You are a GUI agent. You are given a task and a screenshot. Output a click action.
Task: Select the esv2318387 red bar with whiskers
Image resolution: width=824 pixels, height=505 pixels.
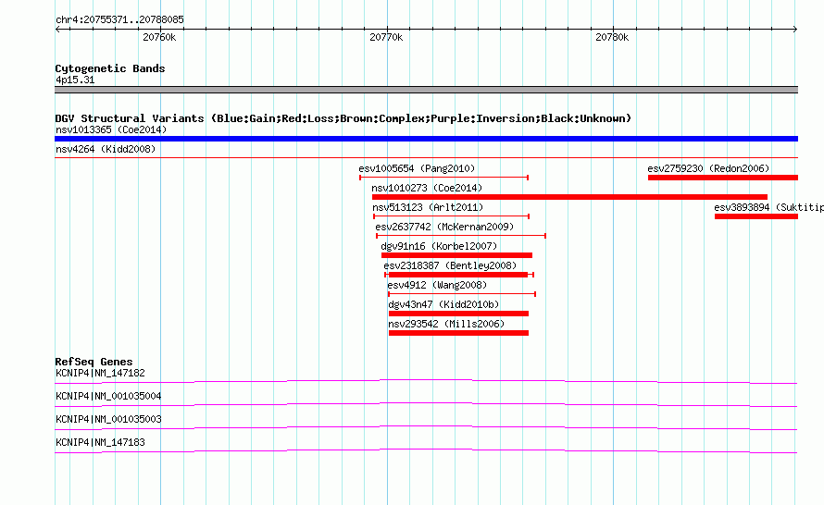(x=459, y=275)
